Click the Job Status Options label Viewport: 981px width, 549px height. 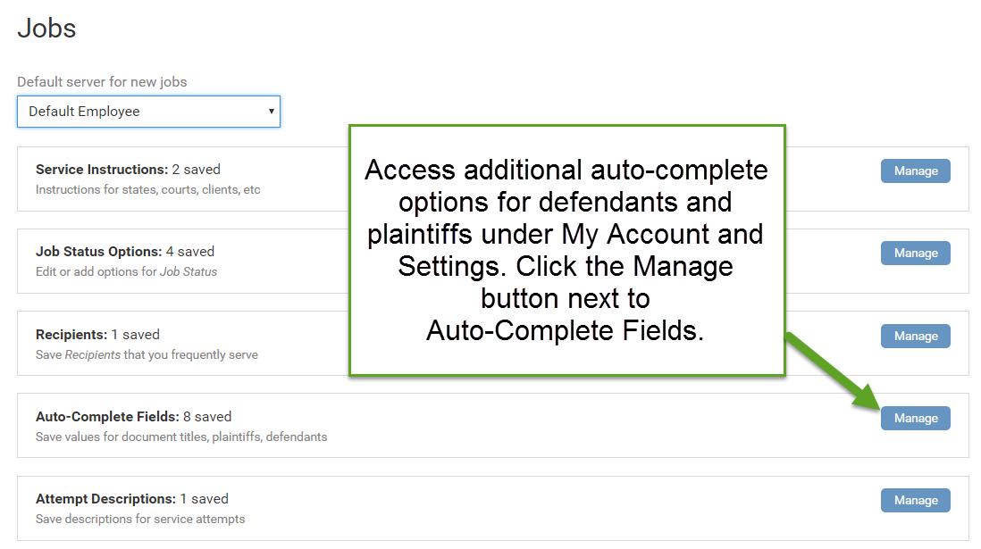click(x=98, y=251)
